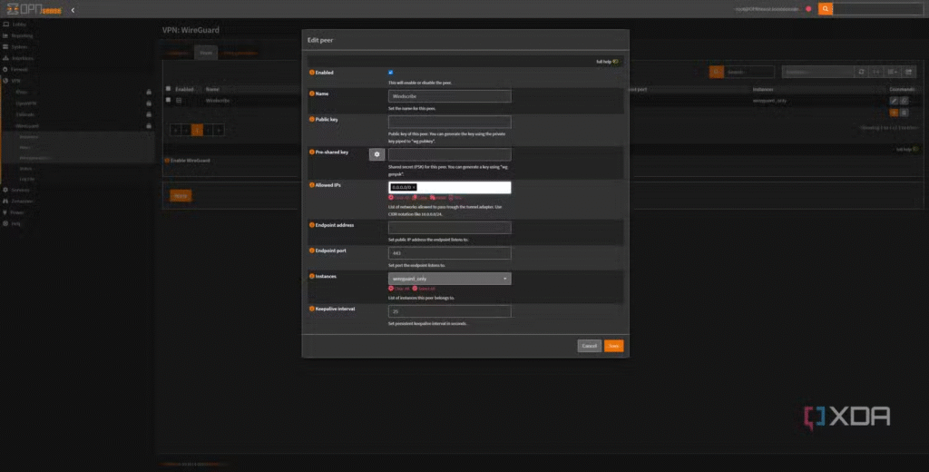Click the orange search icon in top bar
The image size is (929, 472).
click(825, 9)
